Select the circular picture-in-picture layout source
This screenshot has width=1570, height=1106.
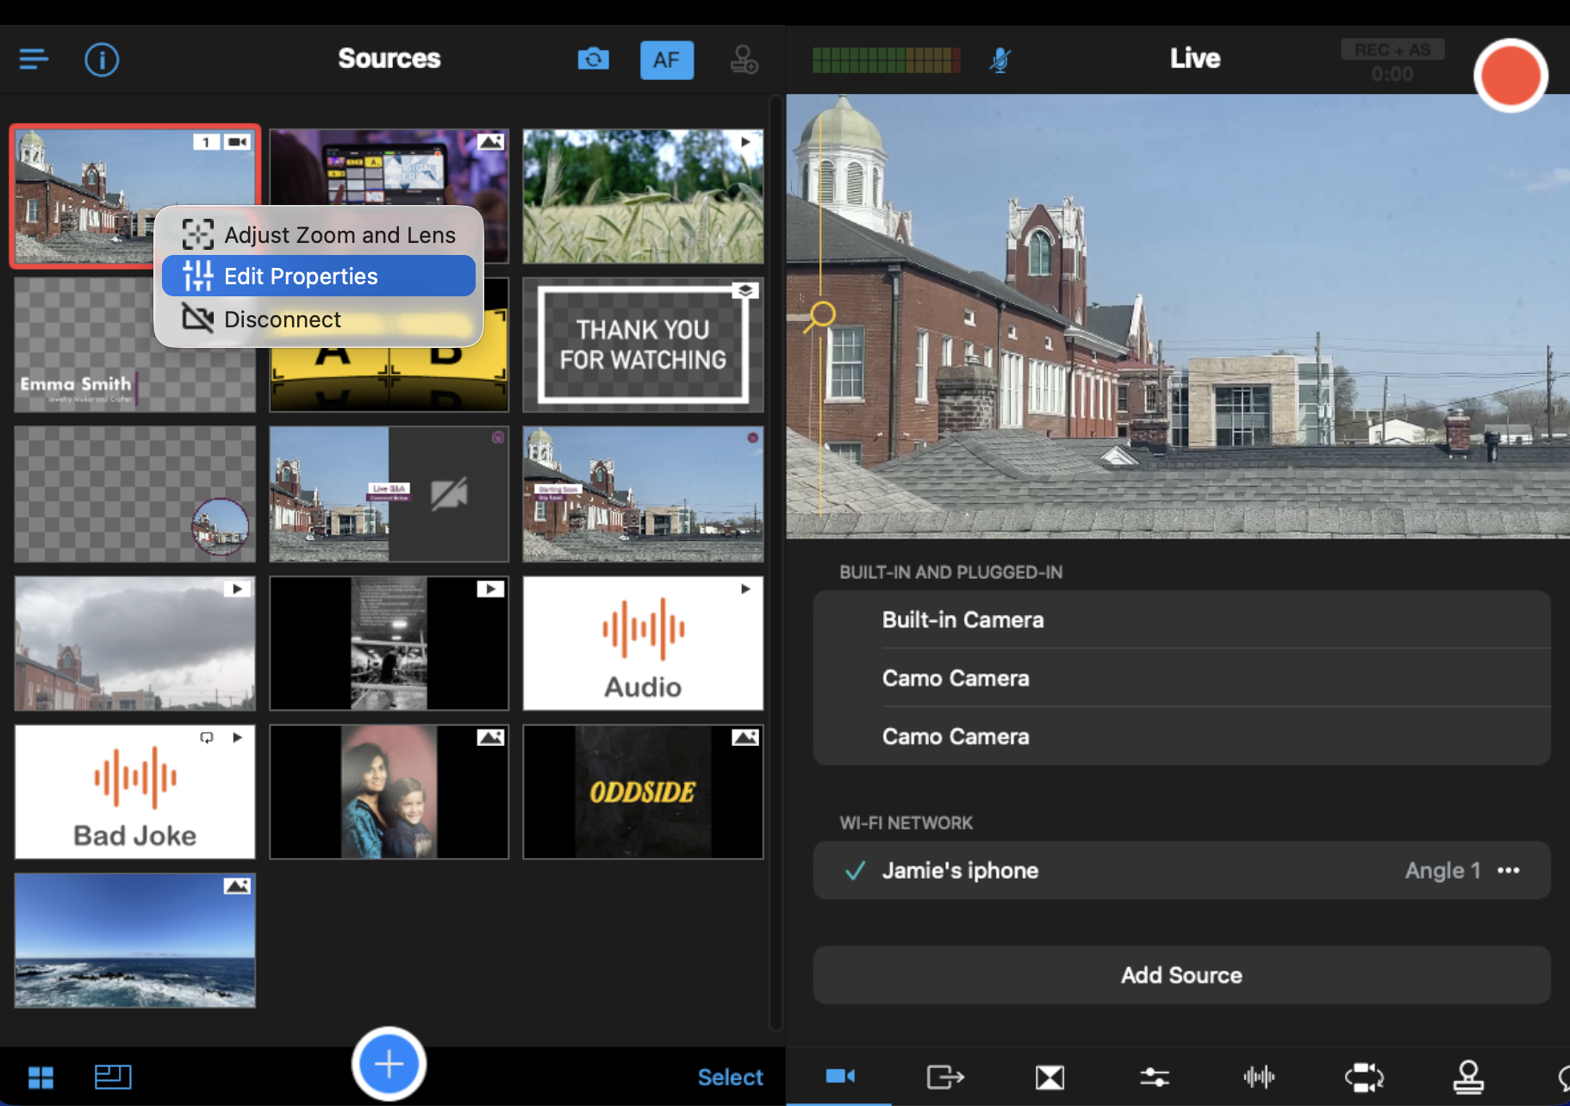(x=134, y=494)
